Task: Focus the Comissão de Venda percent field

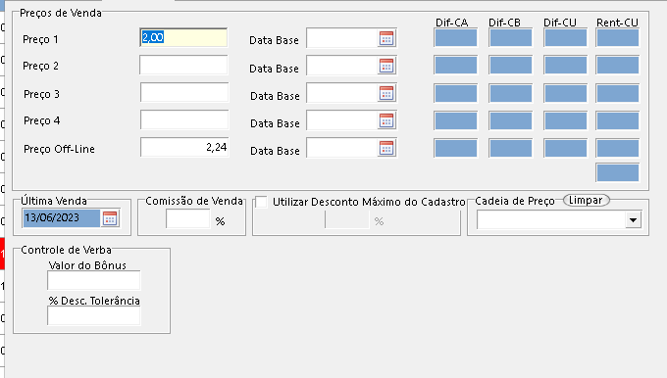Action: (x=188, y=219)
